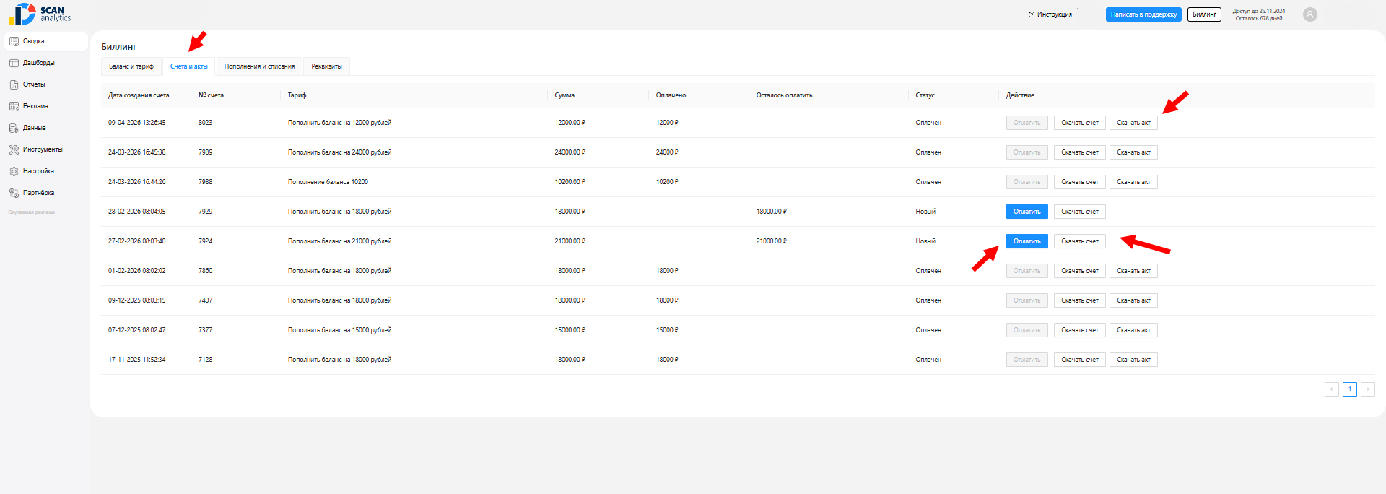Viewport: 1386px width, 494px height.
Task: Click the question-mark icon beside Инструкция
Action: [x=1032, y=14]
